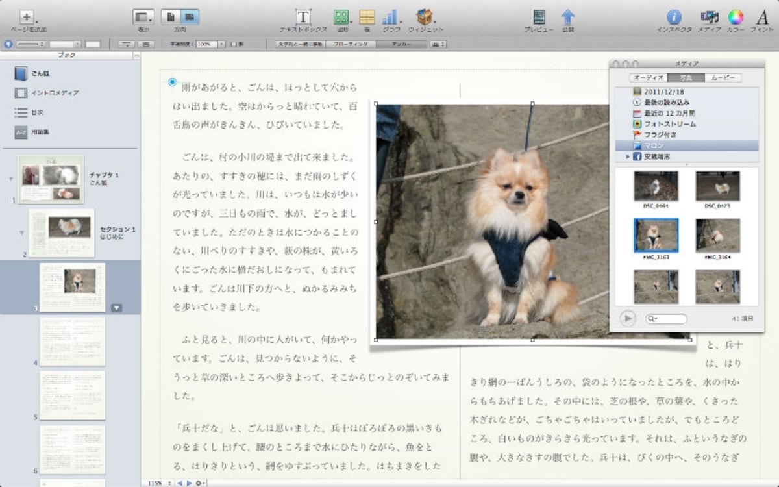The width and height of the screenshot is (779, 487).
Task: Select page 4 thumbnail in sidebar
Action: tap(72, 341)
